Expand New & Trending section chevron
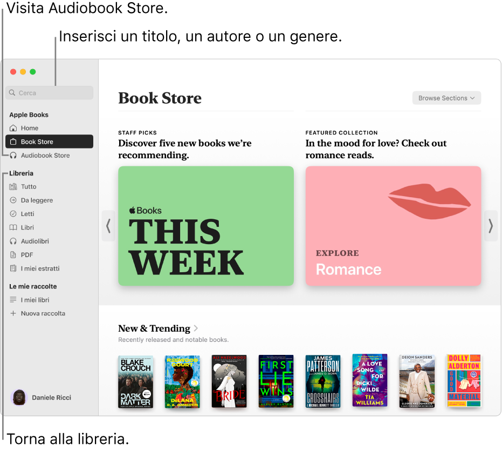The image size is (502, 451). click(x=196, y=328)
